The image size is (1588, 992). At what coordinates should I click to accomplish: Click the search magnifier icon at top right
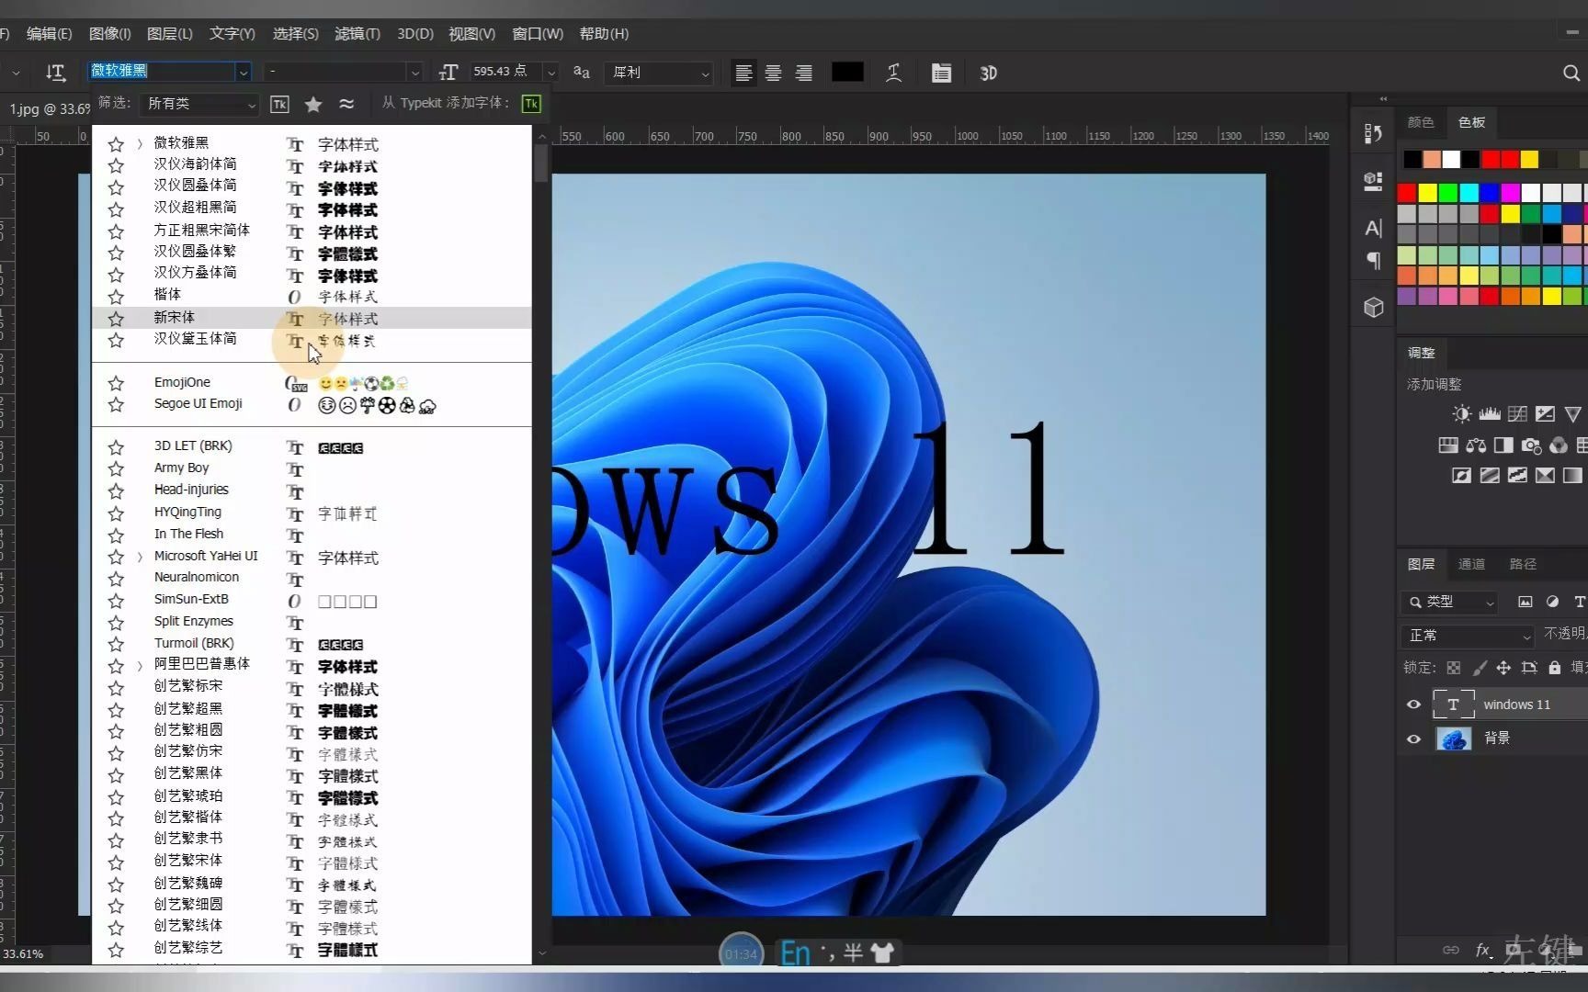coord(1571,73)
